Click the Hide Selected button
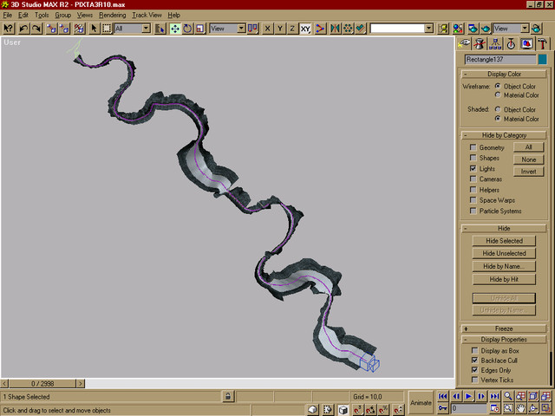555x416 pixels. coord(504,241)
